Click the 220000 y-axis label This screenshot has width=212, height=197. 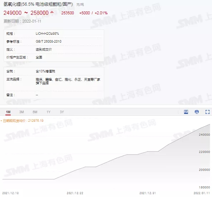click(x=204, y=152)
